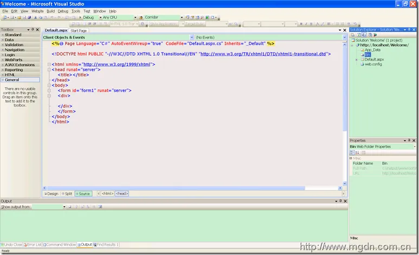Open the File menu
The height and width of the screenshot is (255, 419).
coord(5,11)
